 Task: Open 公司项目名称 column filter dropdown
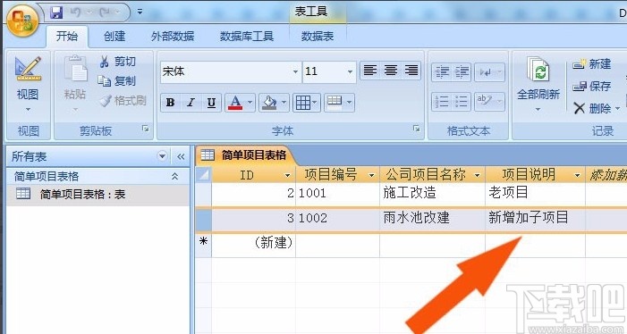click(477, 175)
